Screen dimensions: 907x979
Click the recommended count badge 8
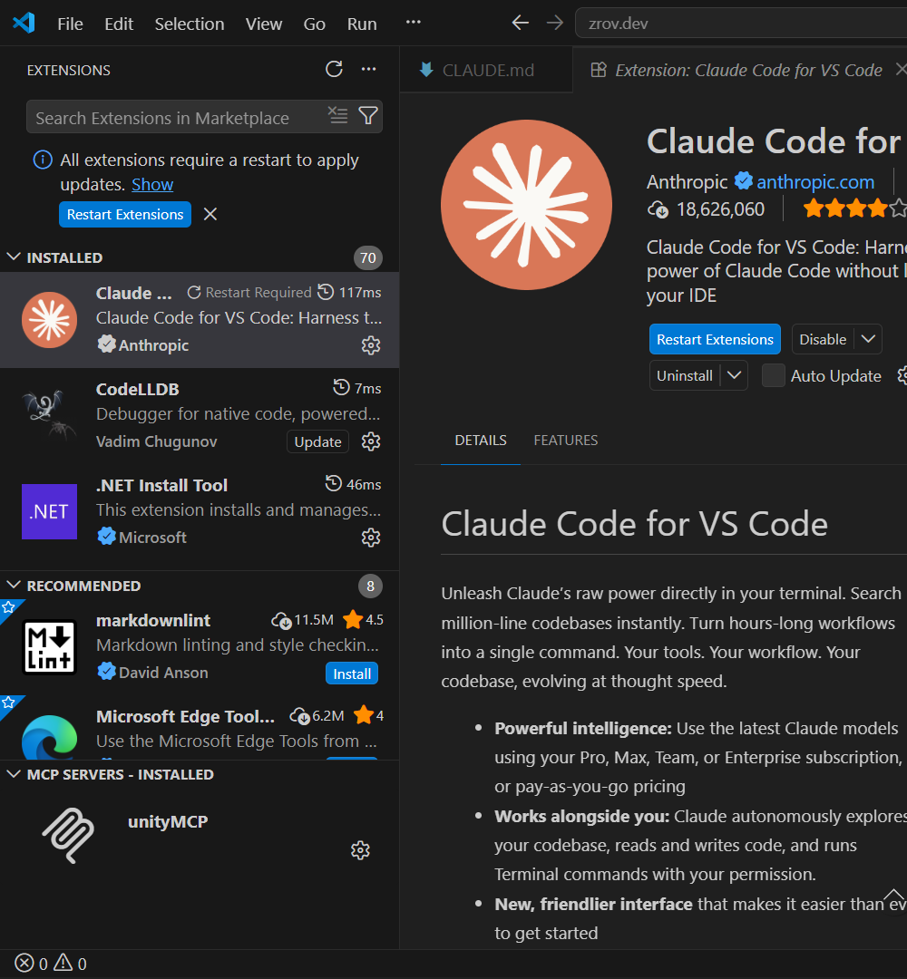[x=370, y=586]
